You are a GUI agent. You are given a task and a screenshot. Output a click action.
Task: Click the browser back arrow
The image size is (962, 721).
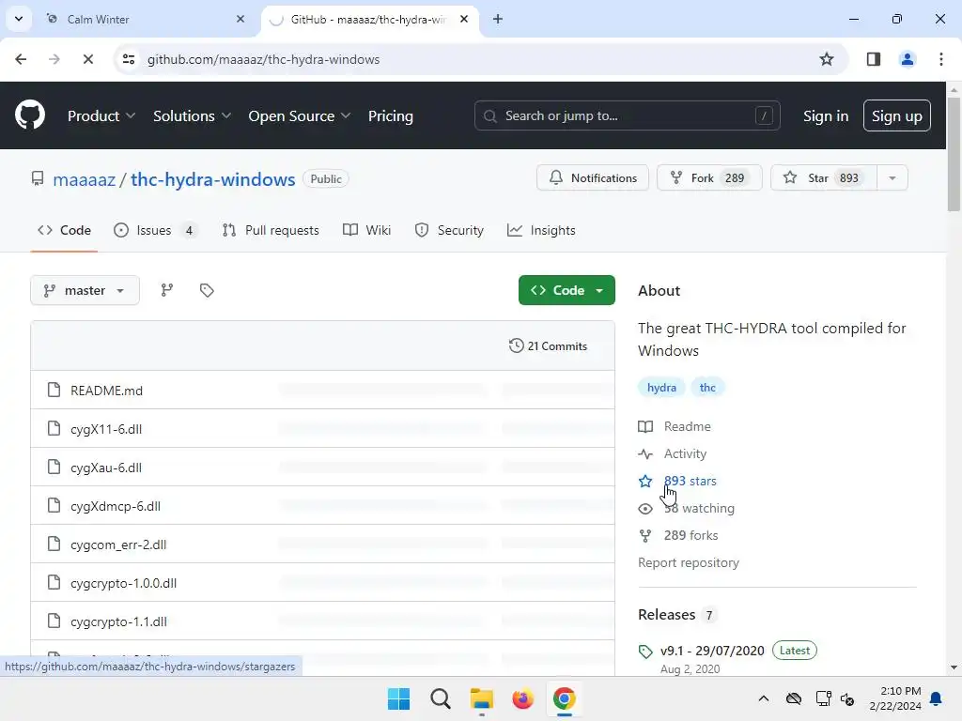tap(21, 59)
